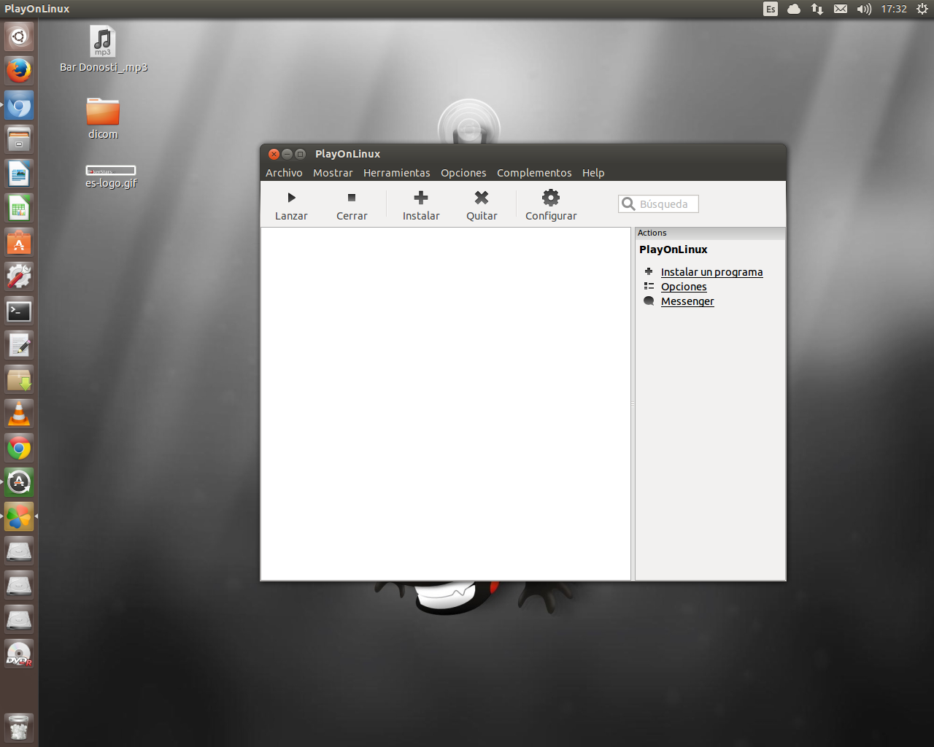Open the Archivo menu
This screenshot has height=747, width=934.
(x=284, y=173)
